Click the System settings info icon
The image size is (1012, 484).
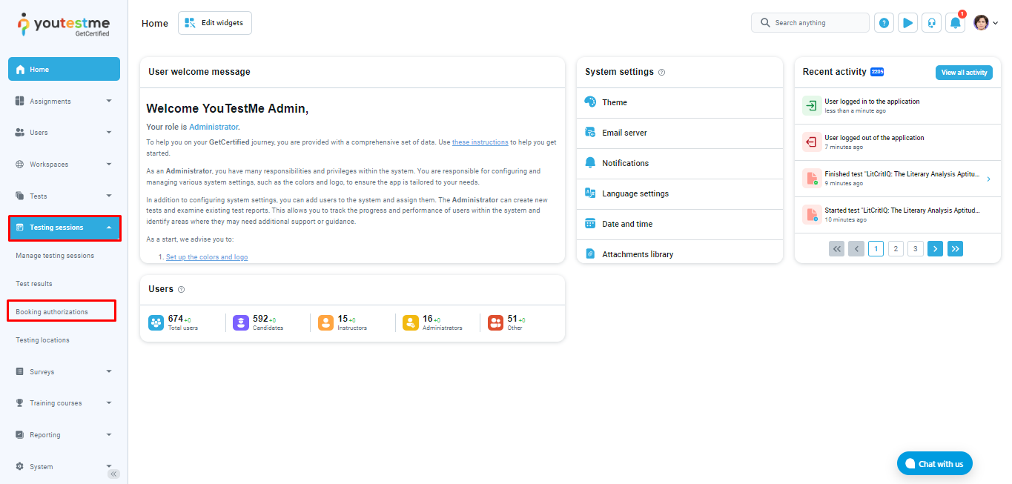pyautogui.click(x=661, y=73)
